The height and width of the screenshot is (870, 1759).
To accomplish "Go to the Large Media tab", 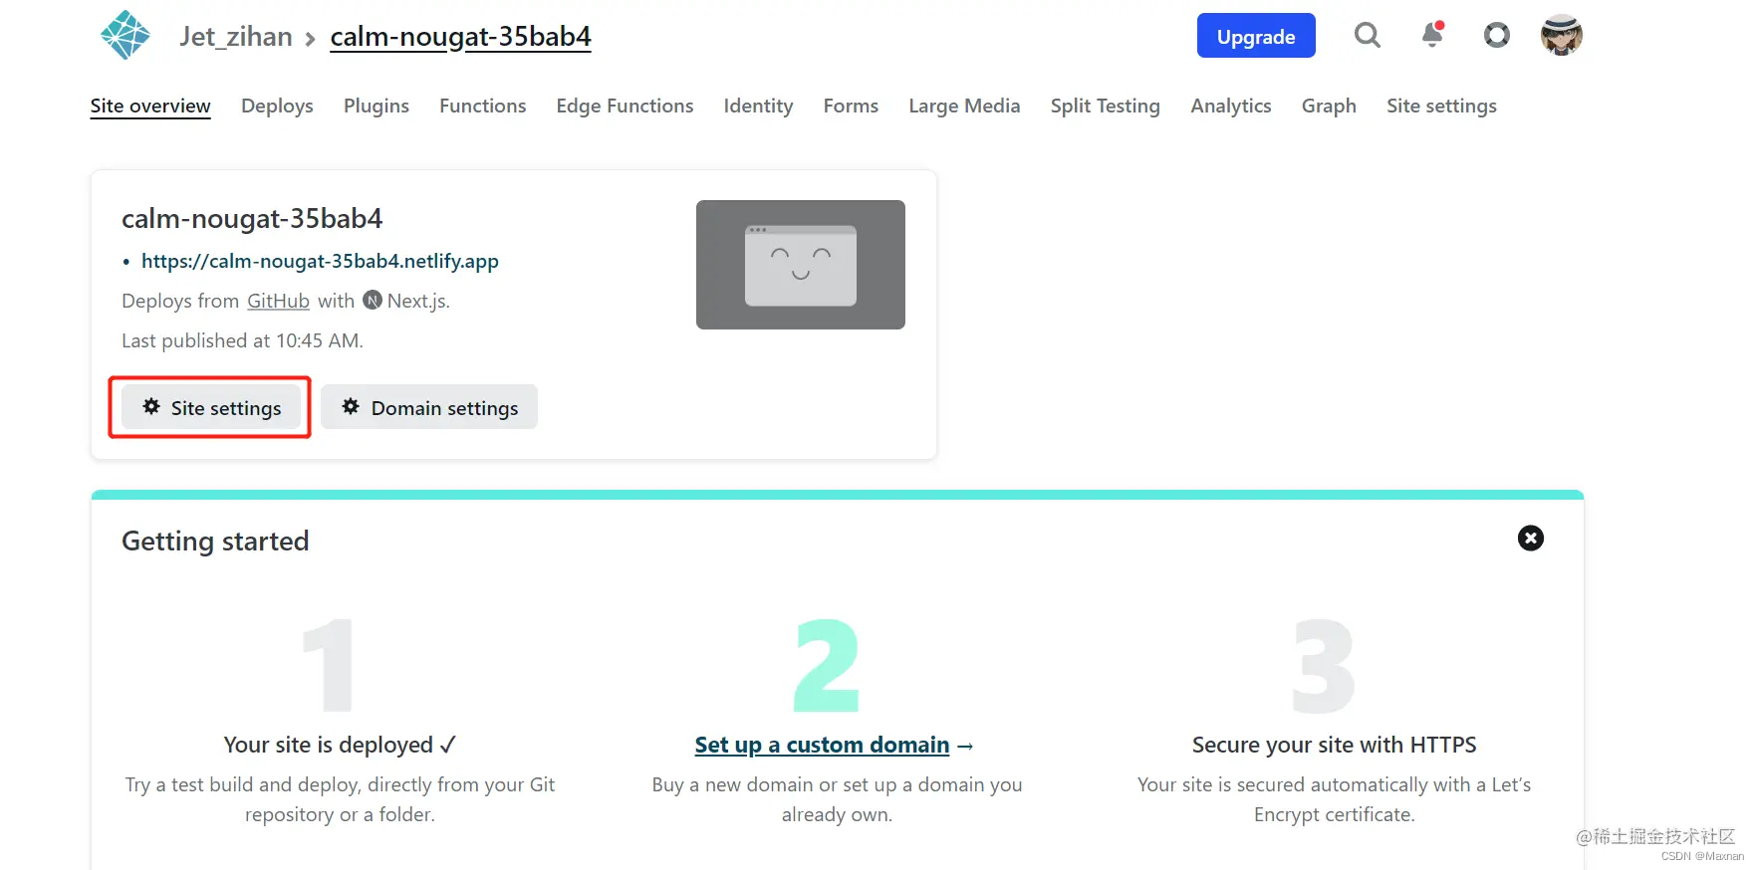I will point(964,106).
